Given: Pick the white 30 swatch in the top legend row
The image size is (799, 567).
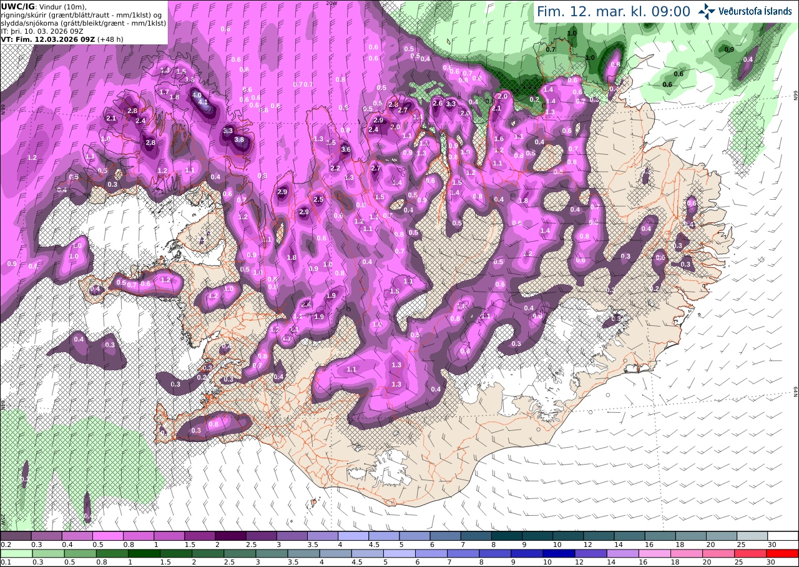Looking at the screenshot, I should tap(783, 536).
